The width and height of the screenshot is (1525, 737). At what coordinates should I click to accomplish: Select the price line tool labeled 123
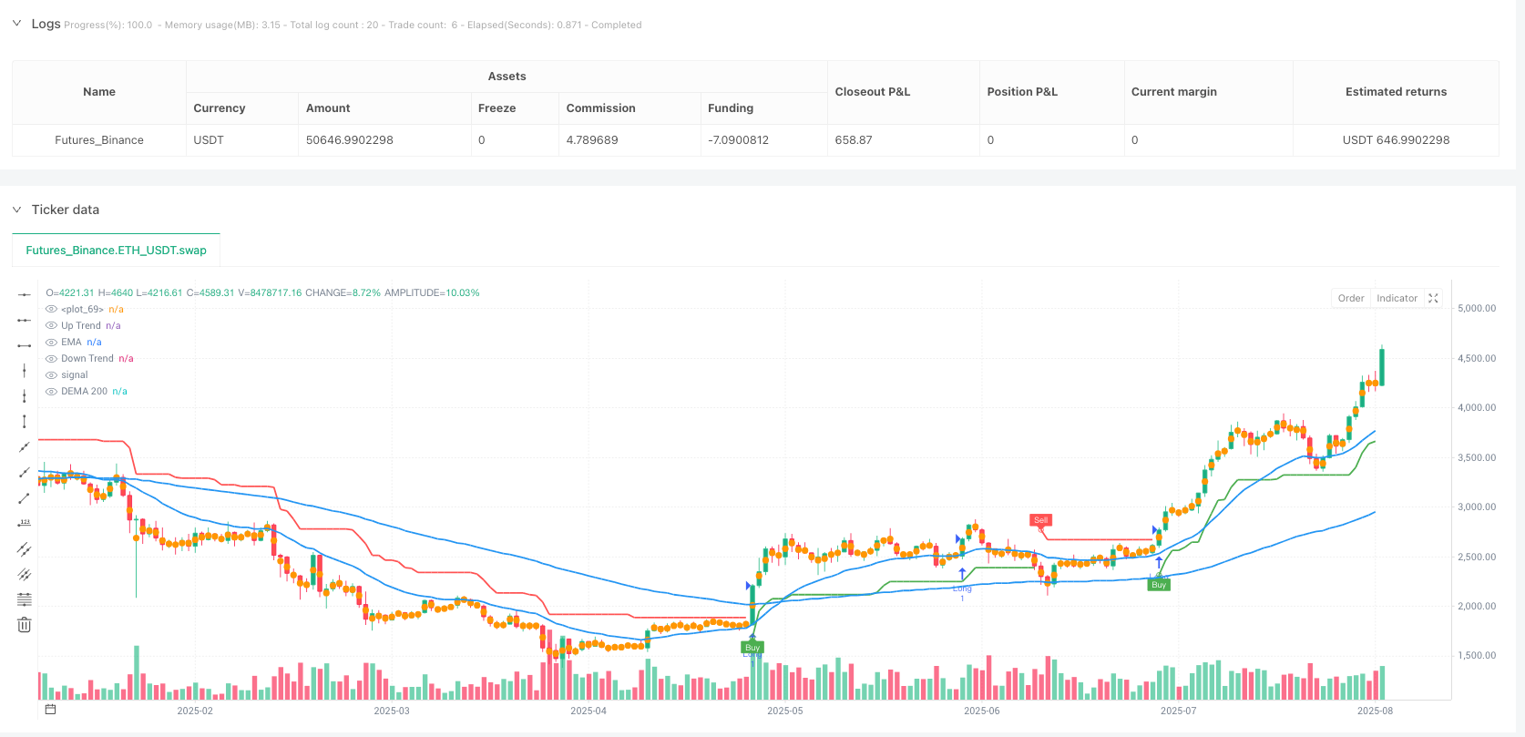25,524
